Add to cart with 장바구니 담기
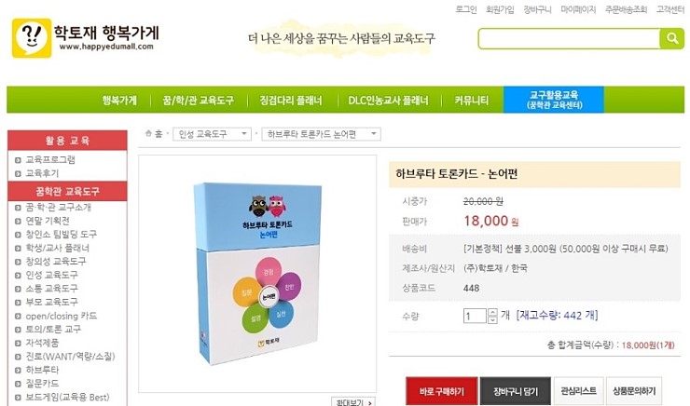Image resolution: width=690 pixels, height=406 pixels. (x=516, y=391)
